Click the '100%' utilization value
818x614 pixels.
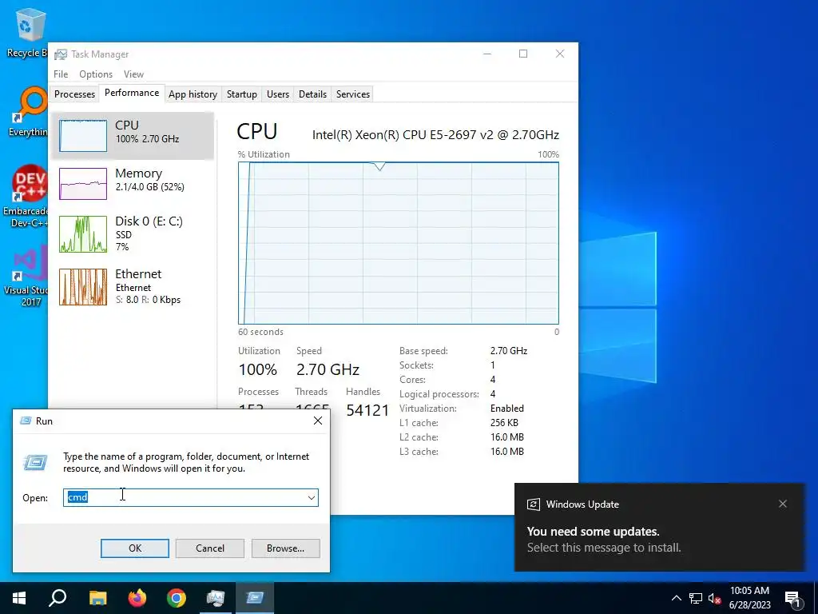pos(258,369)
